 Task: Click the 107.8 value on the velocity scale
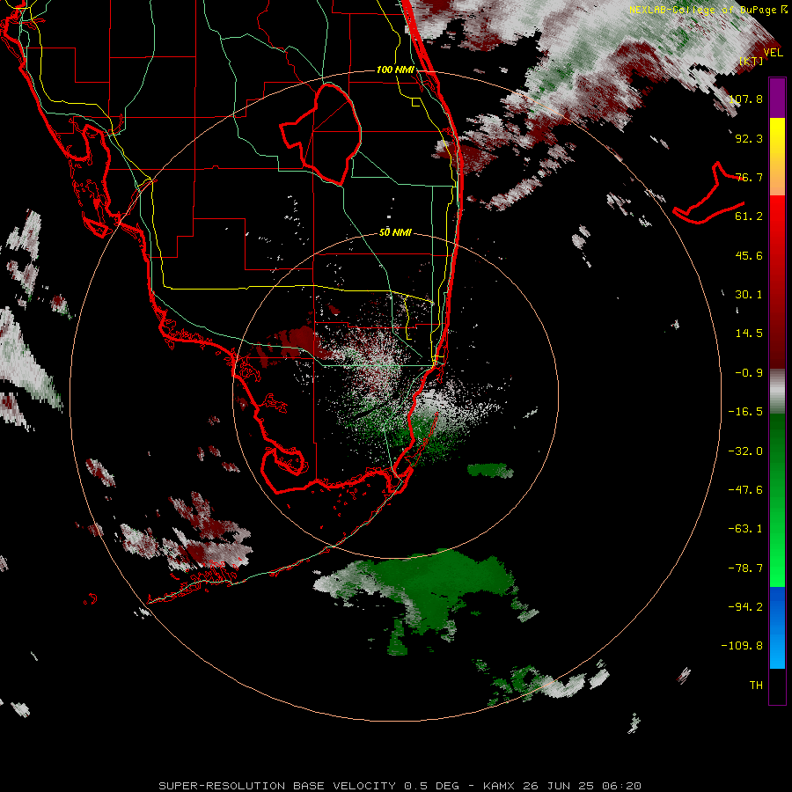pyautogui.click(x=745, y=99)
